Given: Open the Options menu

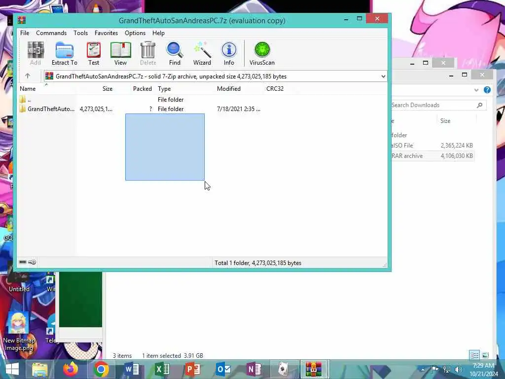Looking at the screenshot, I should pos(135,33).
